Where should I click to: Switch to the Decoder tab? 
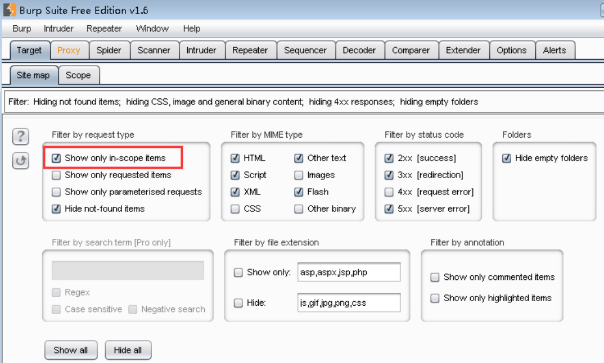(x=359, y=51)
